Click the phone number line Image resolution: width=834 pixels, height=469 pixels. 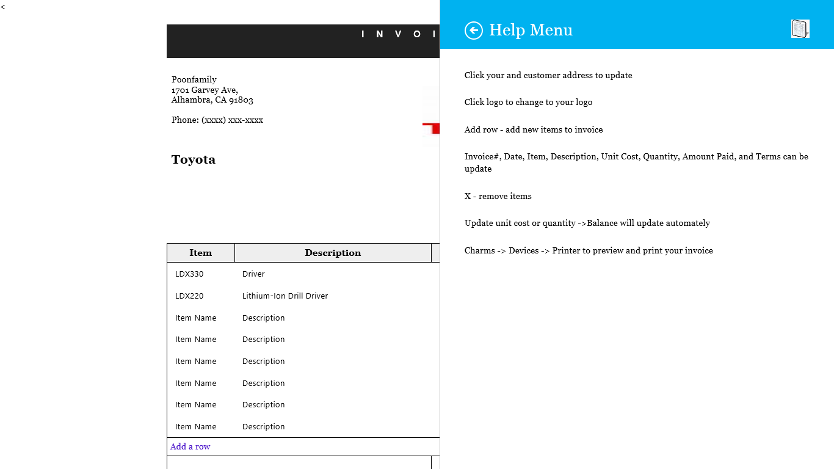[x=217, y=120]
